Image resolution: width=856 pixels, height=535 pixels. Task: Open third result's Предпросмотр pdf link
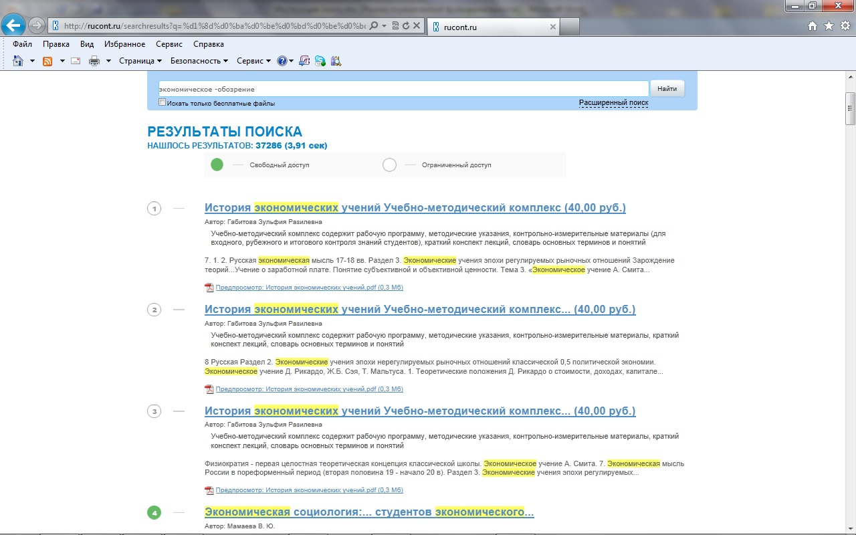point(310,490)
